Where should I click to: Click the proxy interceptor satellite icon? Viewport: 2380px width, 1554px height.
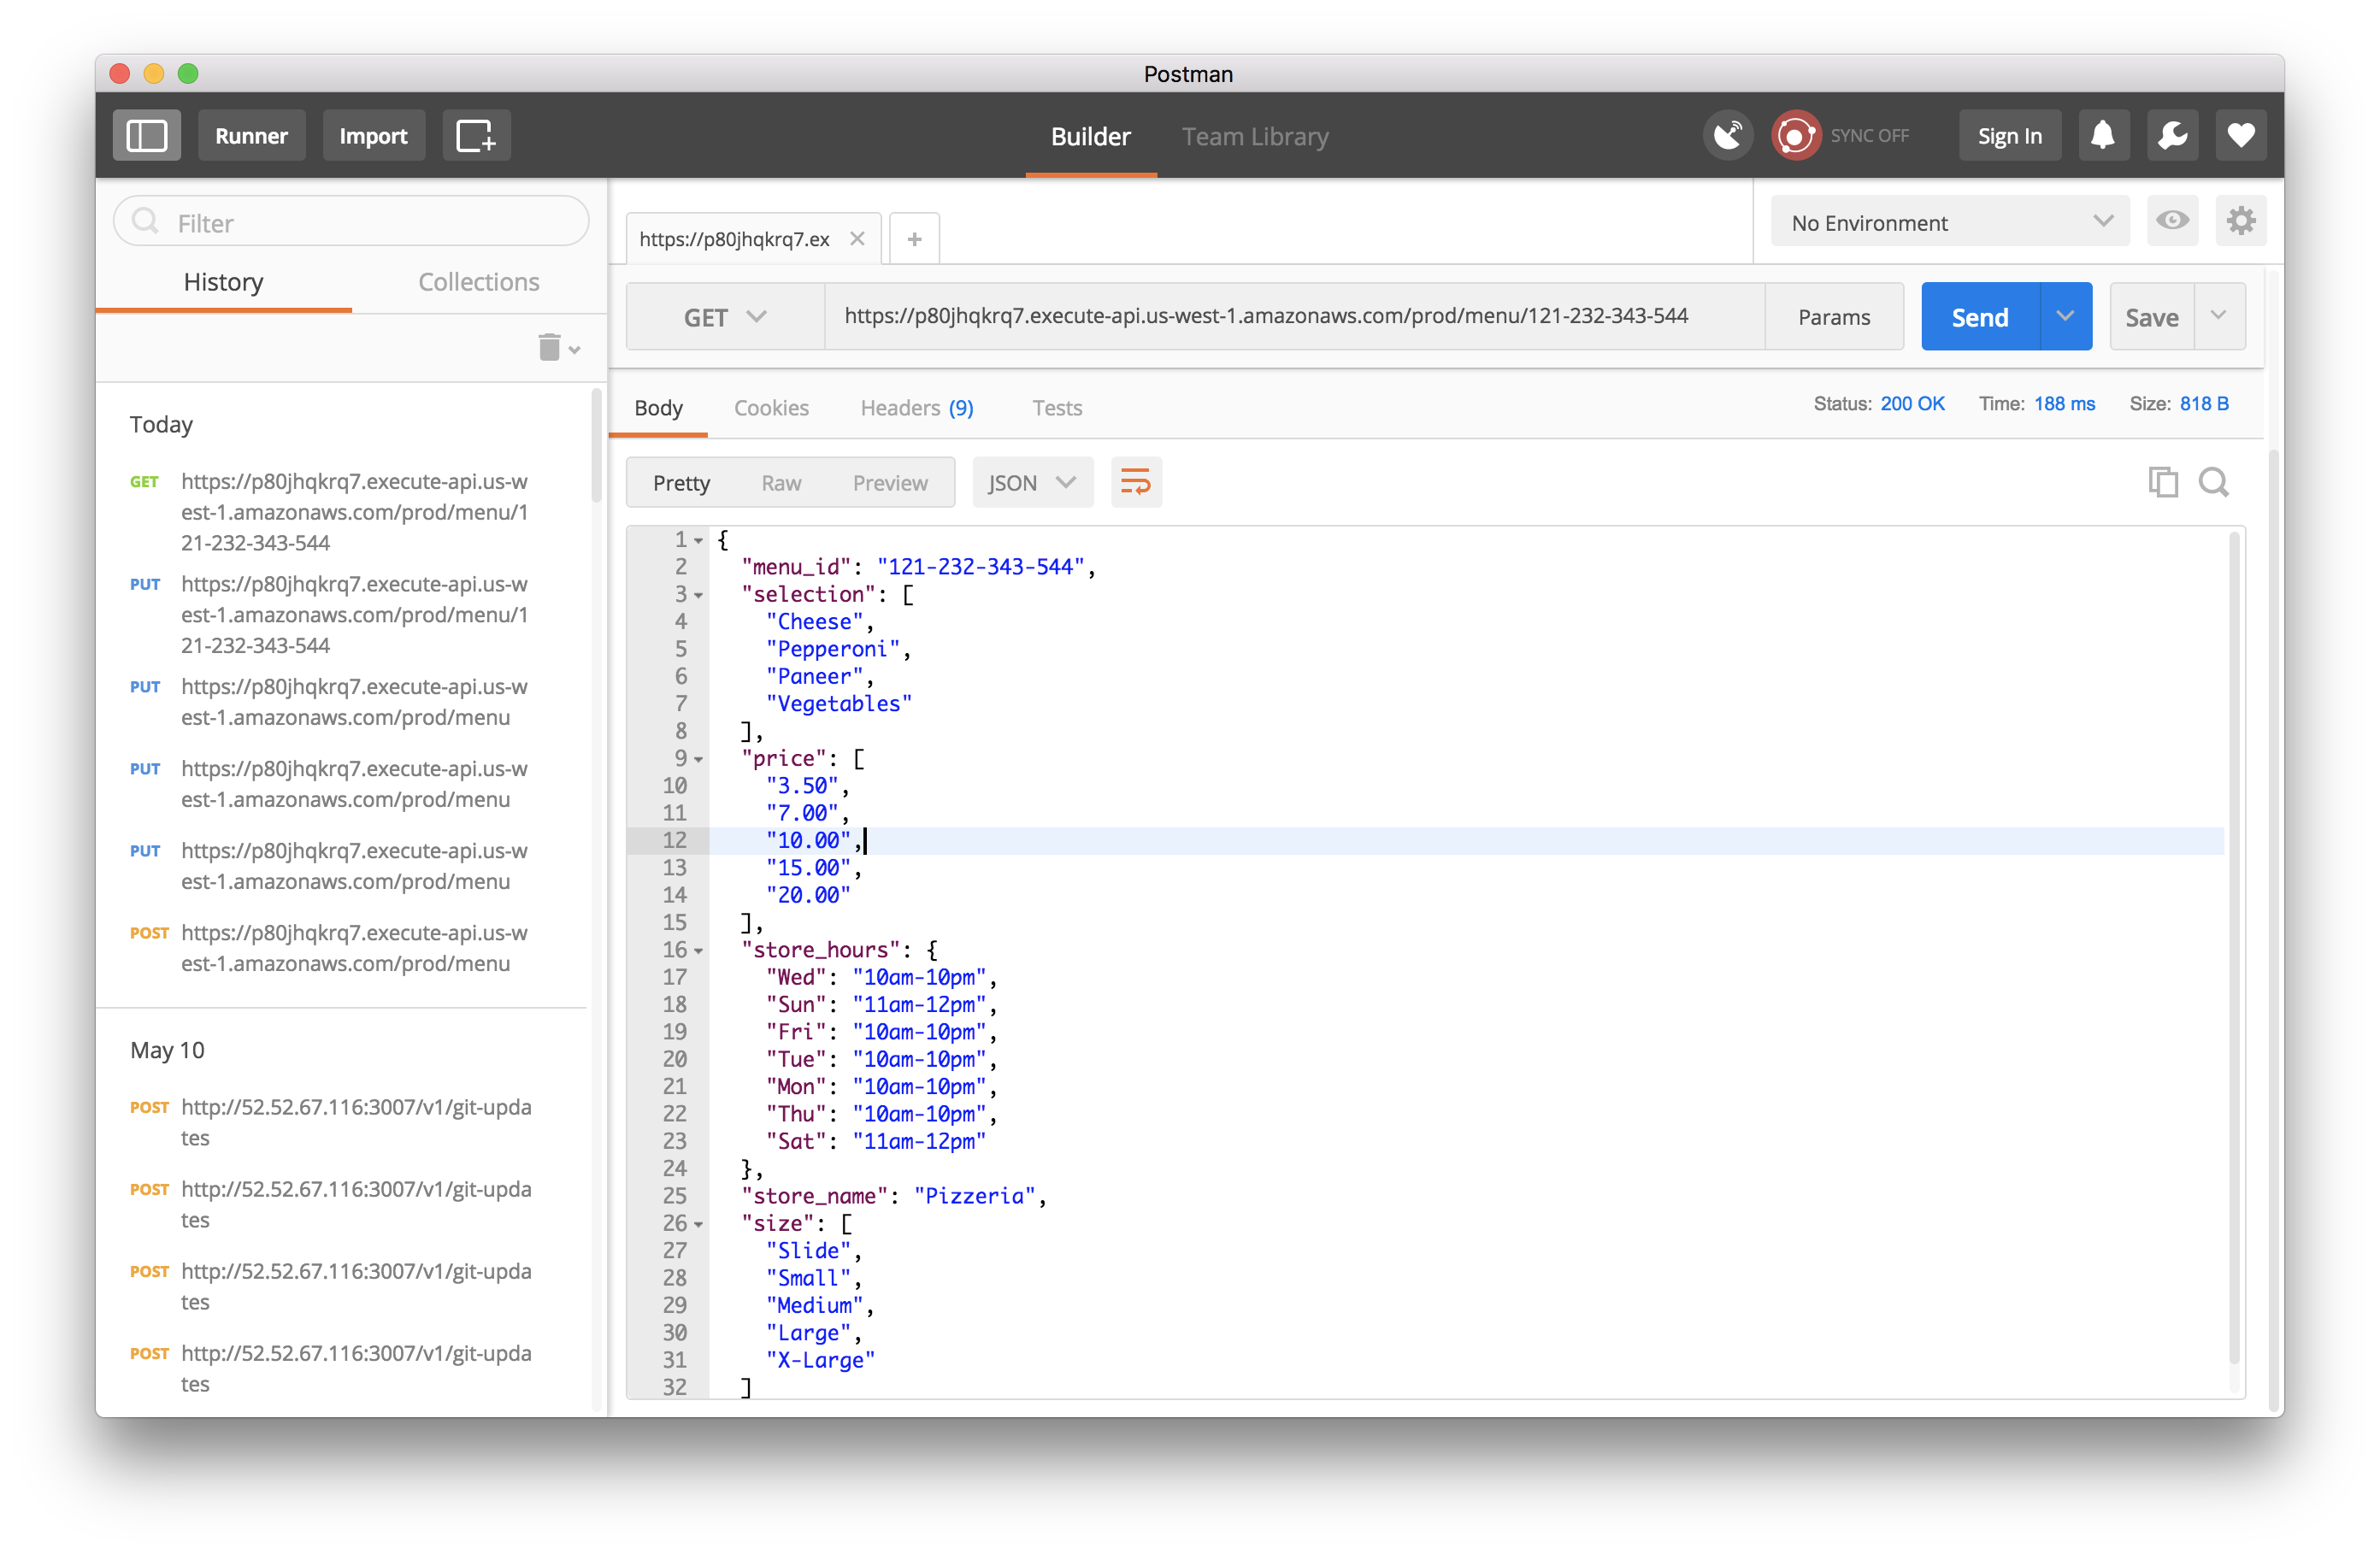point(1728,136)
